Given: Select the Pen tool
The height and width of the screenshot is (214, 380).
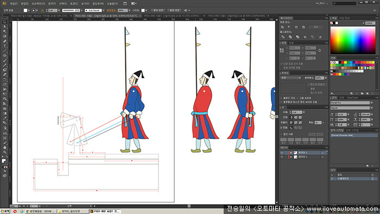Looking at the screenshot, I should (4, 41).
